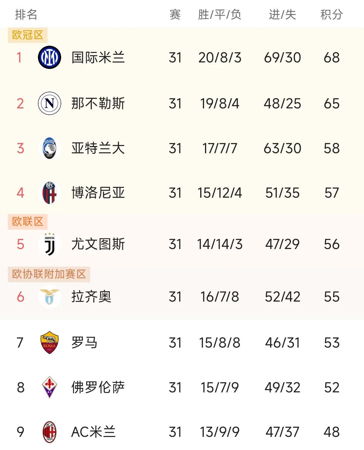The height and width of the screenshot is (450, 364).
Task: Sort by 积分 column header
Action: coord(331,14)
